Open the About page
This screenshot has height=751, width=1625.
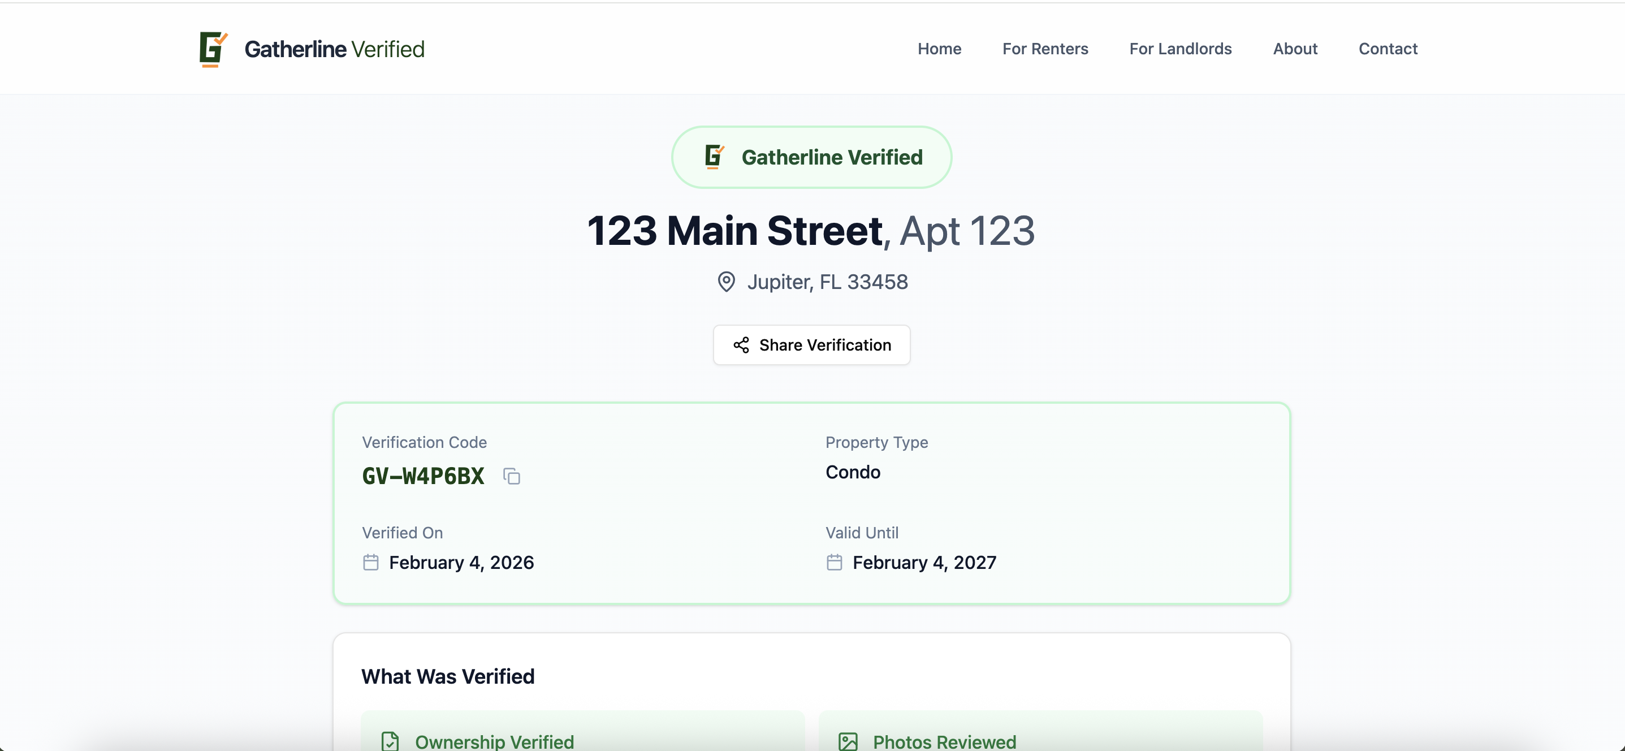click(x=1295, y=49)
